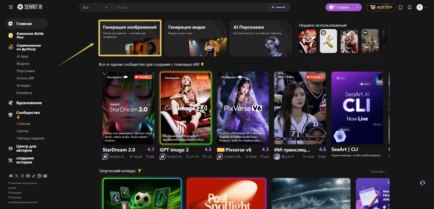Click the SeaArt avatar under StarDream 2.0
The width and height of the screenshot is (434, 209).
[x=106, y=157]
